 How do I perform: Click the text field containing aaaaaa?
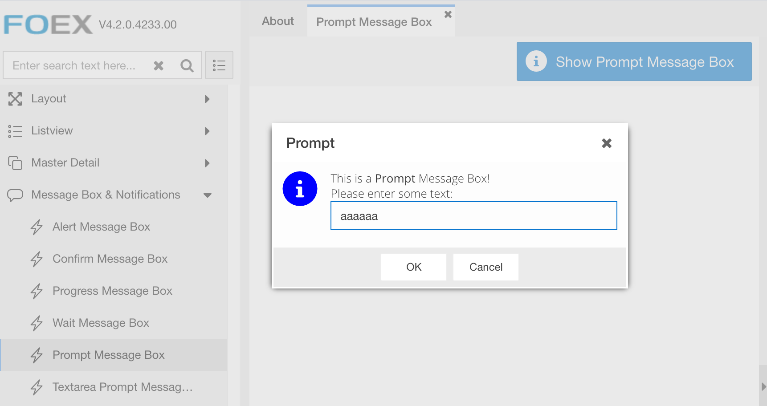[x=473, y=215]
